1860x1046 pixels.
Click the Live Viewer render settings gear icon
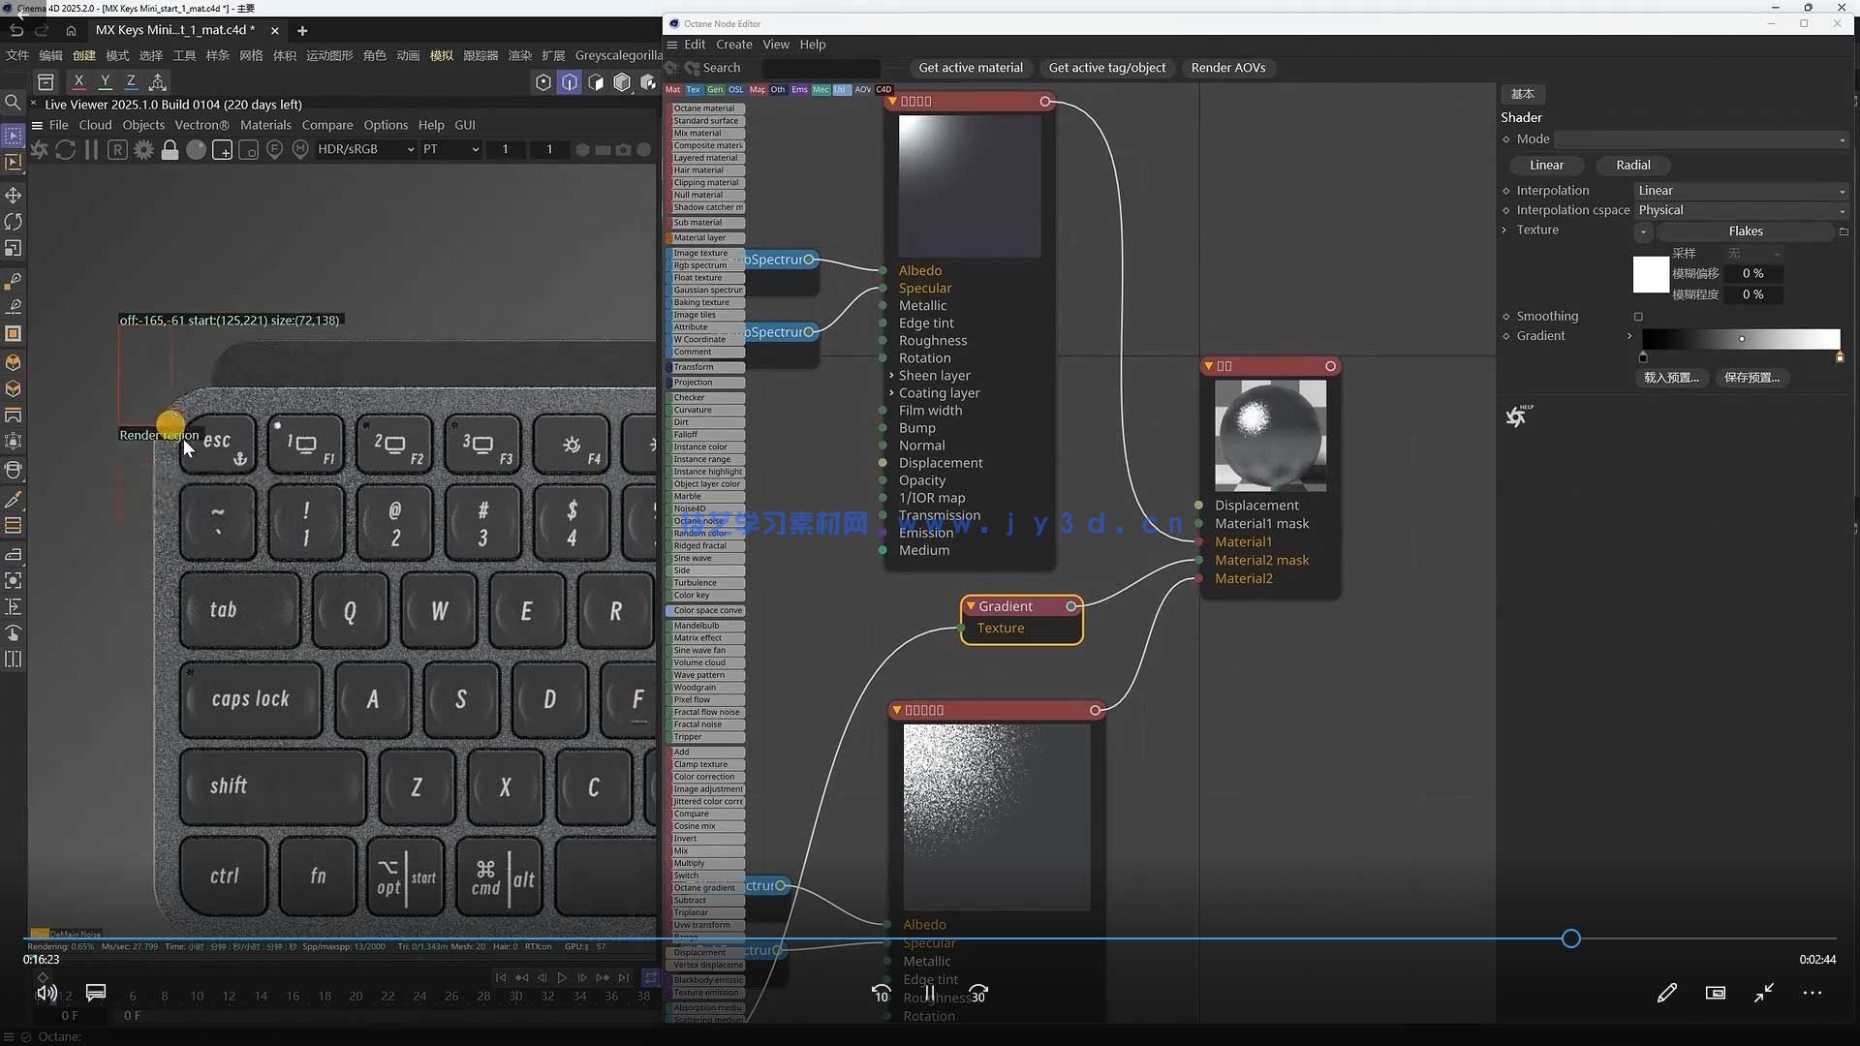pos(143,149)
